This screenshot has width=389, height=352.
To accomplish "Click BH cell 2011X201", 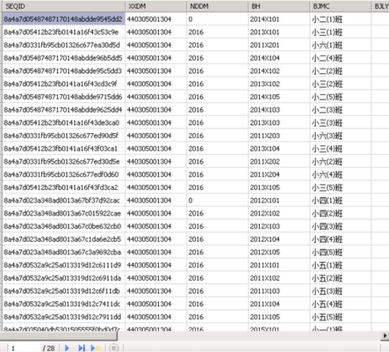I will coord(279,45).
